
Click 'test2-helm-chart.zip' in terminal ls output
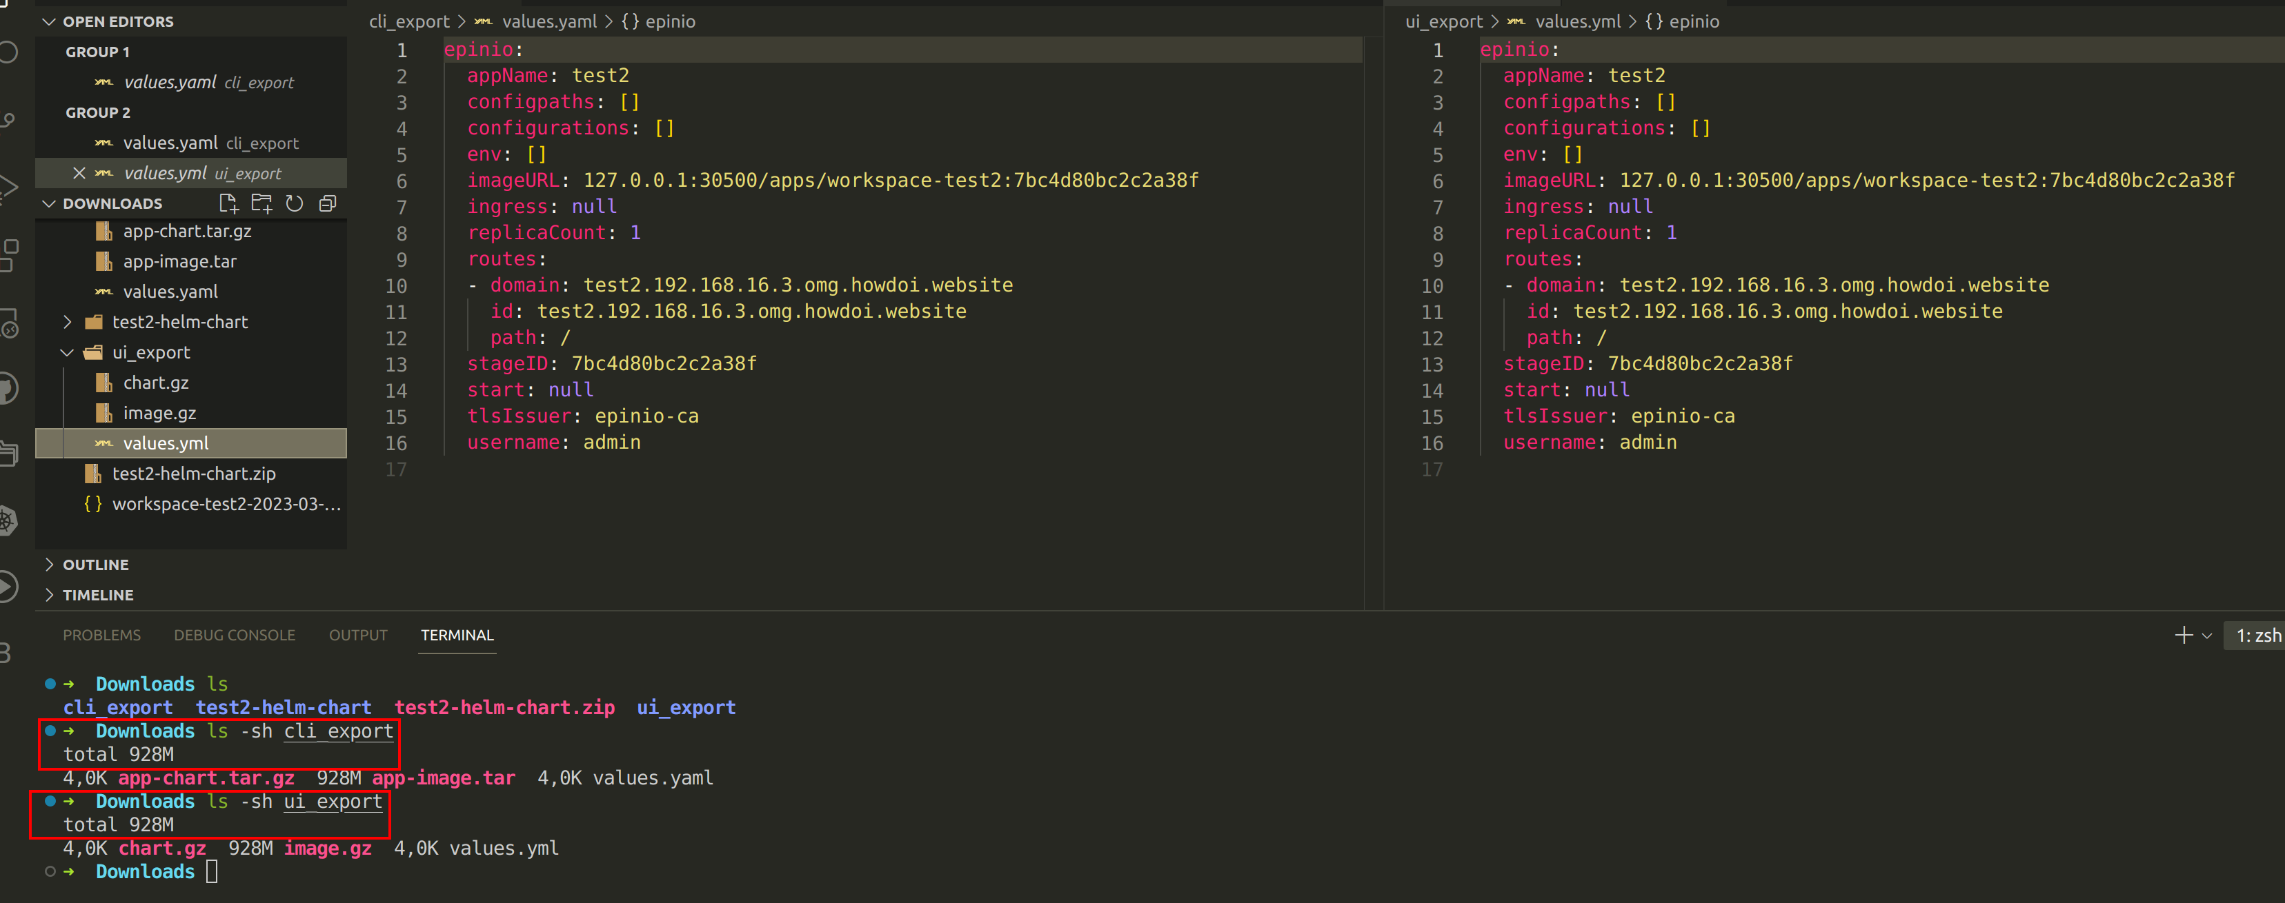click(505, 708)
